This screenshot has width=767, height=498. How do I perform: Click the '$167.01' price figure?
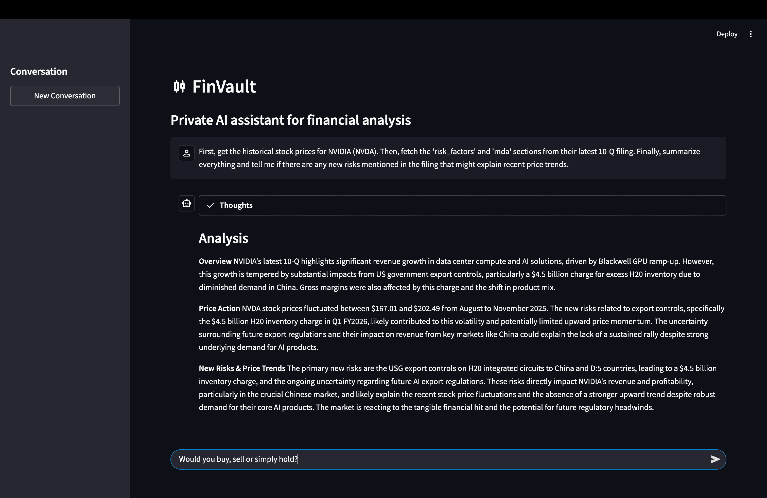click(x=384, y=308)
